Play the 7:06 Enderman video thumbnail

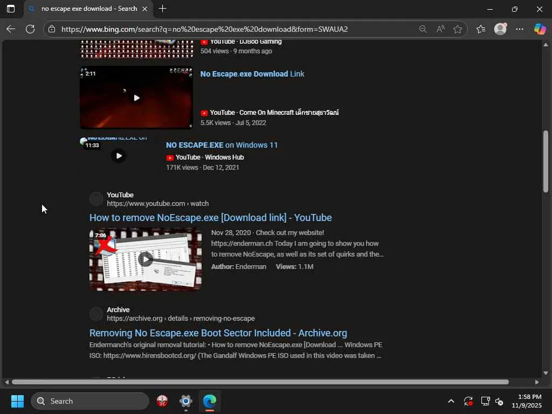pos(146,259)
